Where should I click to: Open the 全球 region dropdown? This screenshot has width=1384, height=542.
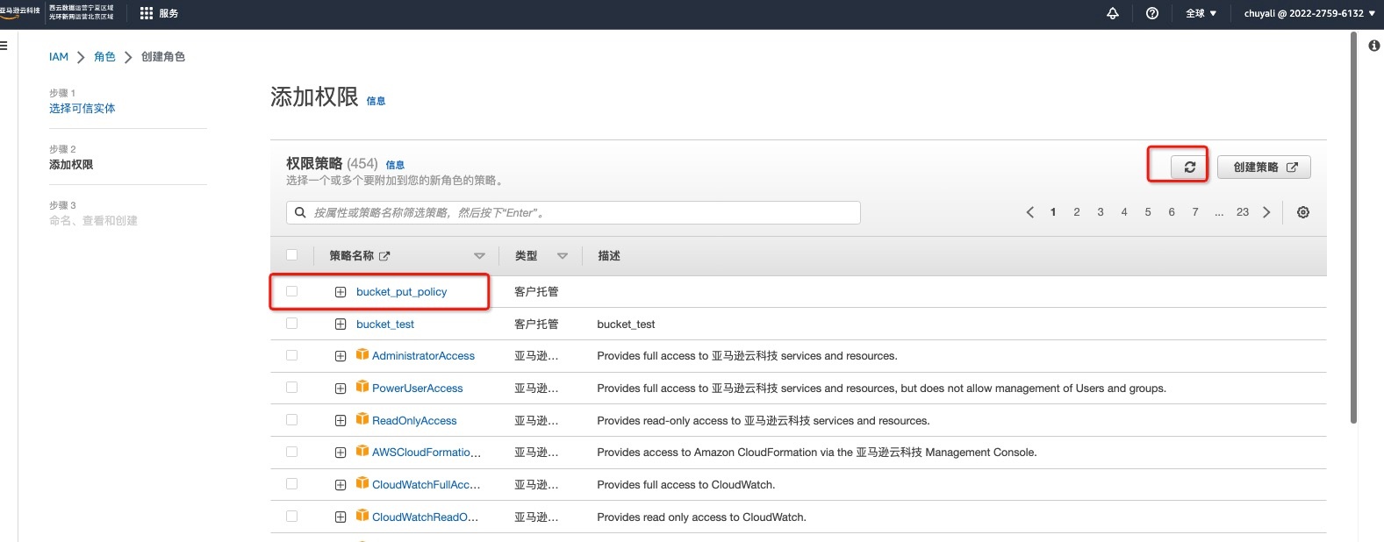(1201, 13)
